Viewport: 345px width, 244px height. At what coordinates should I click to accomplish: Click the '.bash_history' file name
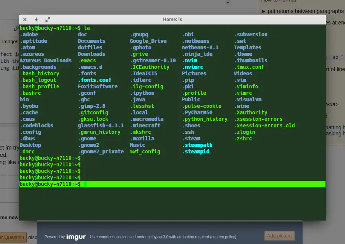(39, 73)
